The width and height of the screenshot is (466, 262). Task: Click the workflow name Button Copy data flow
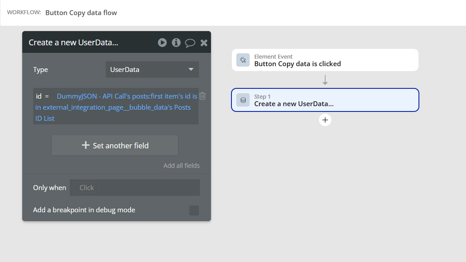(81, 13)
